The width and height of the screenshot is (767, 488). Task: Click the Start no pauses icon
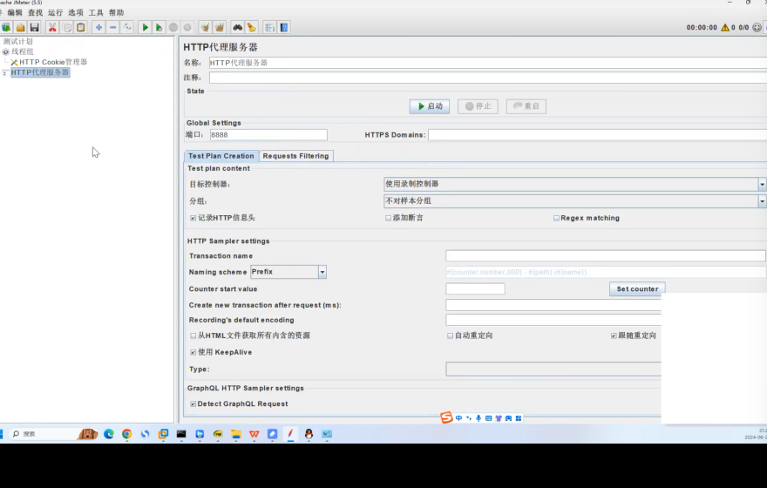tap(159, 27)
